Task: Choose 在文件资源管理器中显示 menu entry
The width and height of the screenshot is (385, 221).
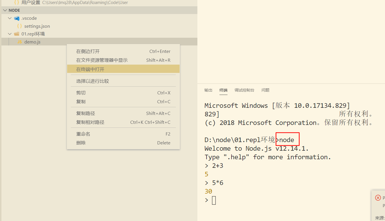Action: (x=123, y=60)
